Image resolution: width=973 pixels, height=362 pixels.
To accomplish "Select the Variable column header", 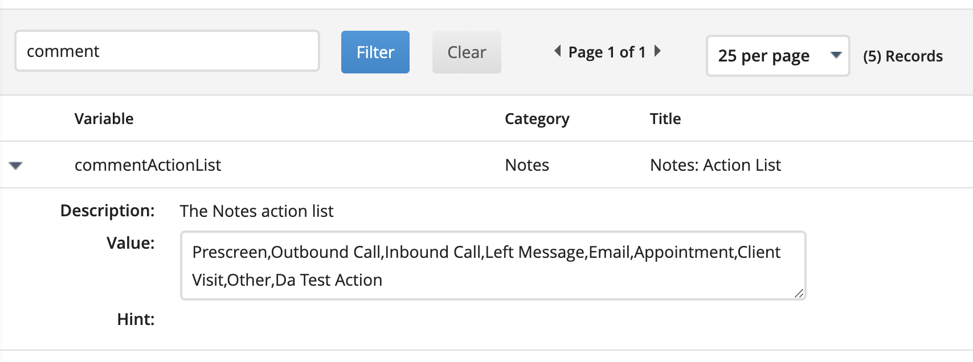I will (104, 118).
